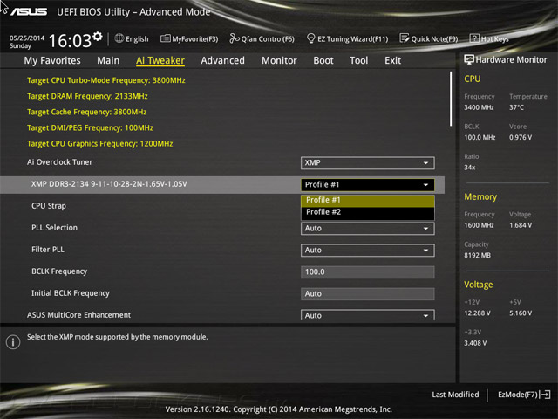The height and width of the screenshot is (419, 558).
Task: Click Target Cache Frequency: 3800MHz text
Action: [x=87, y=112]
